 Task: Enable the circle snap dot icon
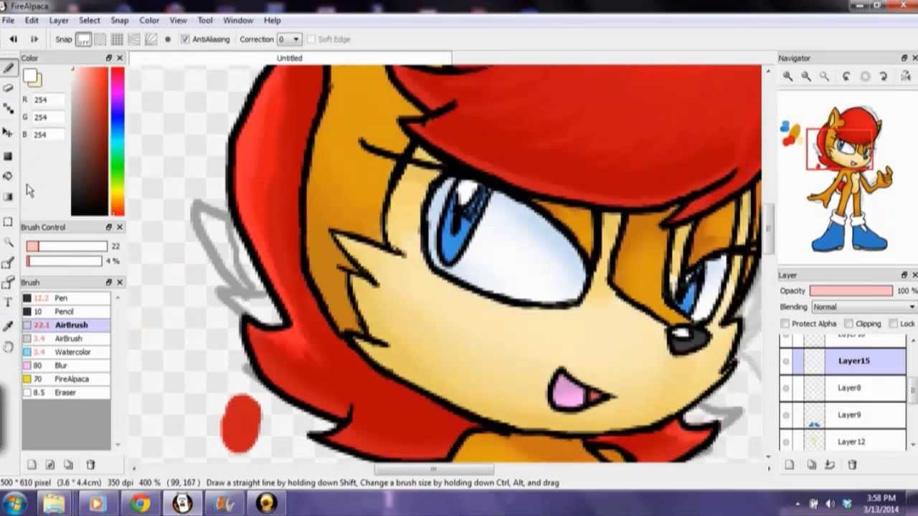(168, 39)
